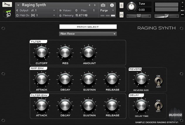Image resolution: width=185 pixels, height=125 pixels.
Task: Click the FILTER ENV DECAY knob
Action: pyautogui.click(x=65, y=106)
